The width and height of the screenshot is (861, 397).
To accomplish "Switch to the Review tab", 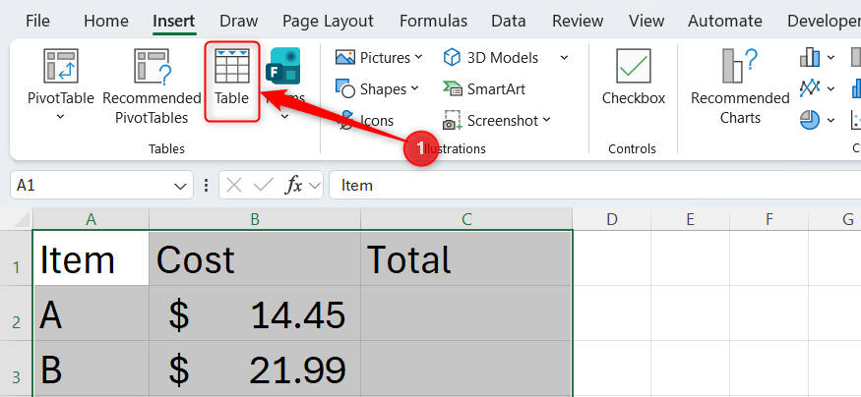I will pyautogui.click(x=578, y=21).
